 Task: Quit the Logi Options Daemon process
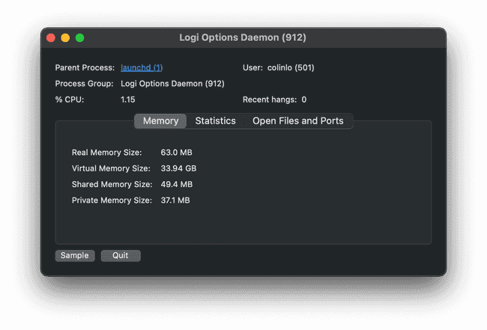121,256
